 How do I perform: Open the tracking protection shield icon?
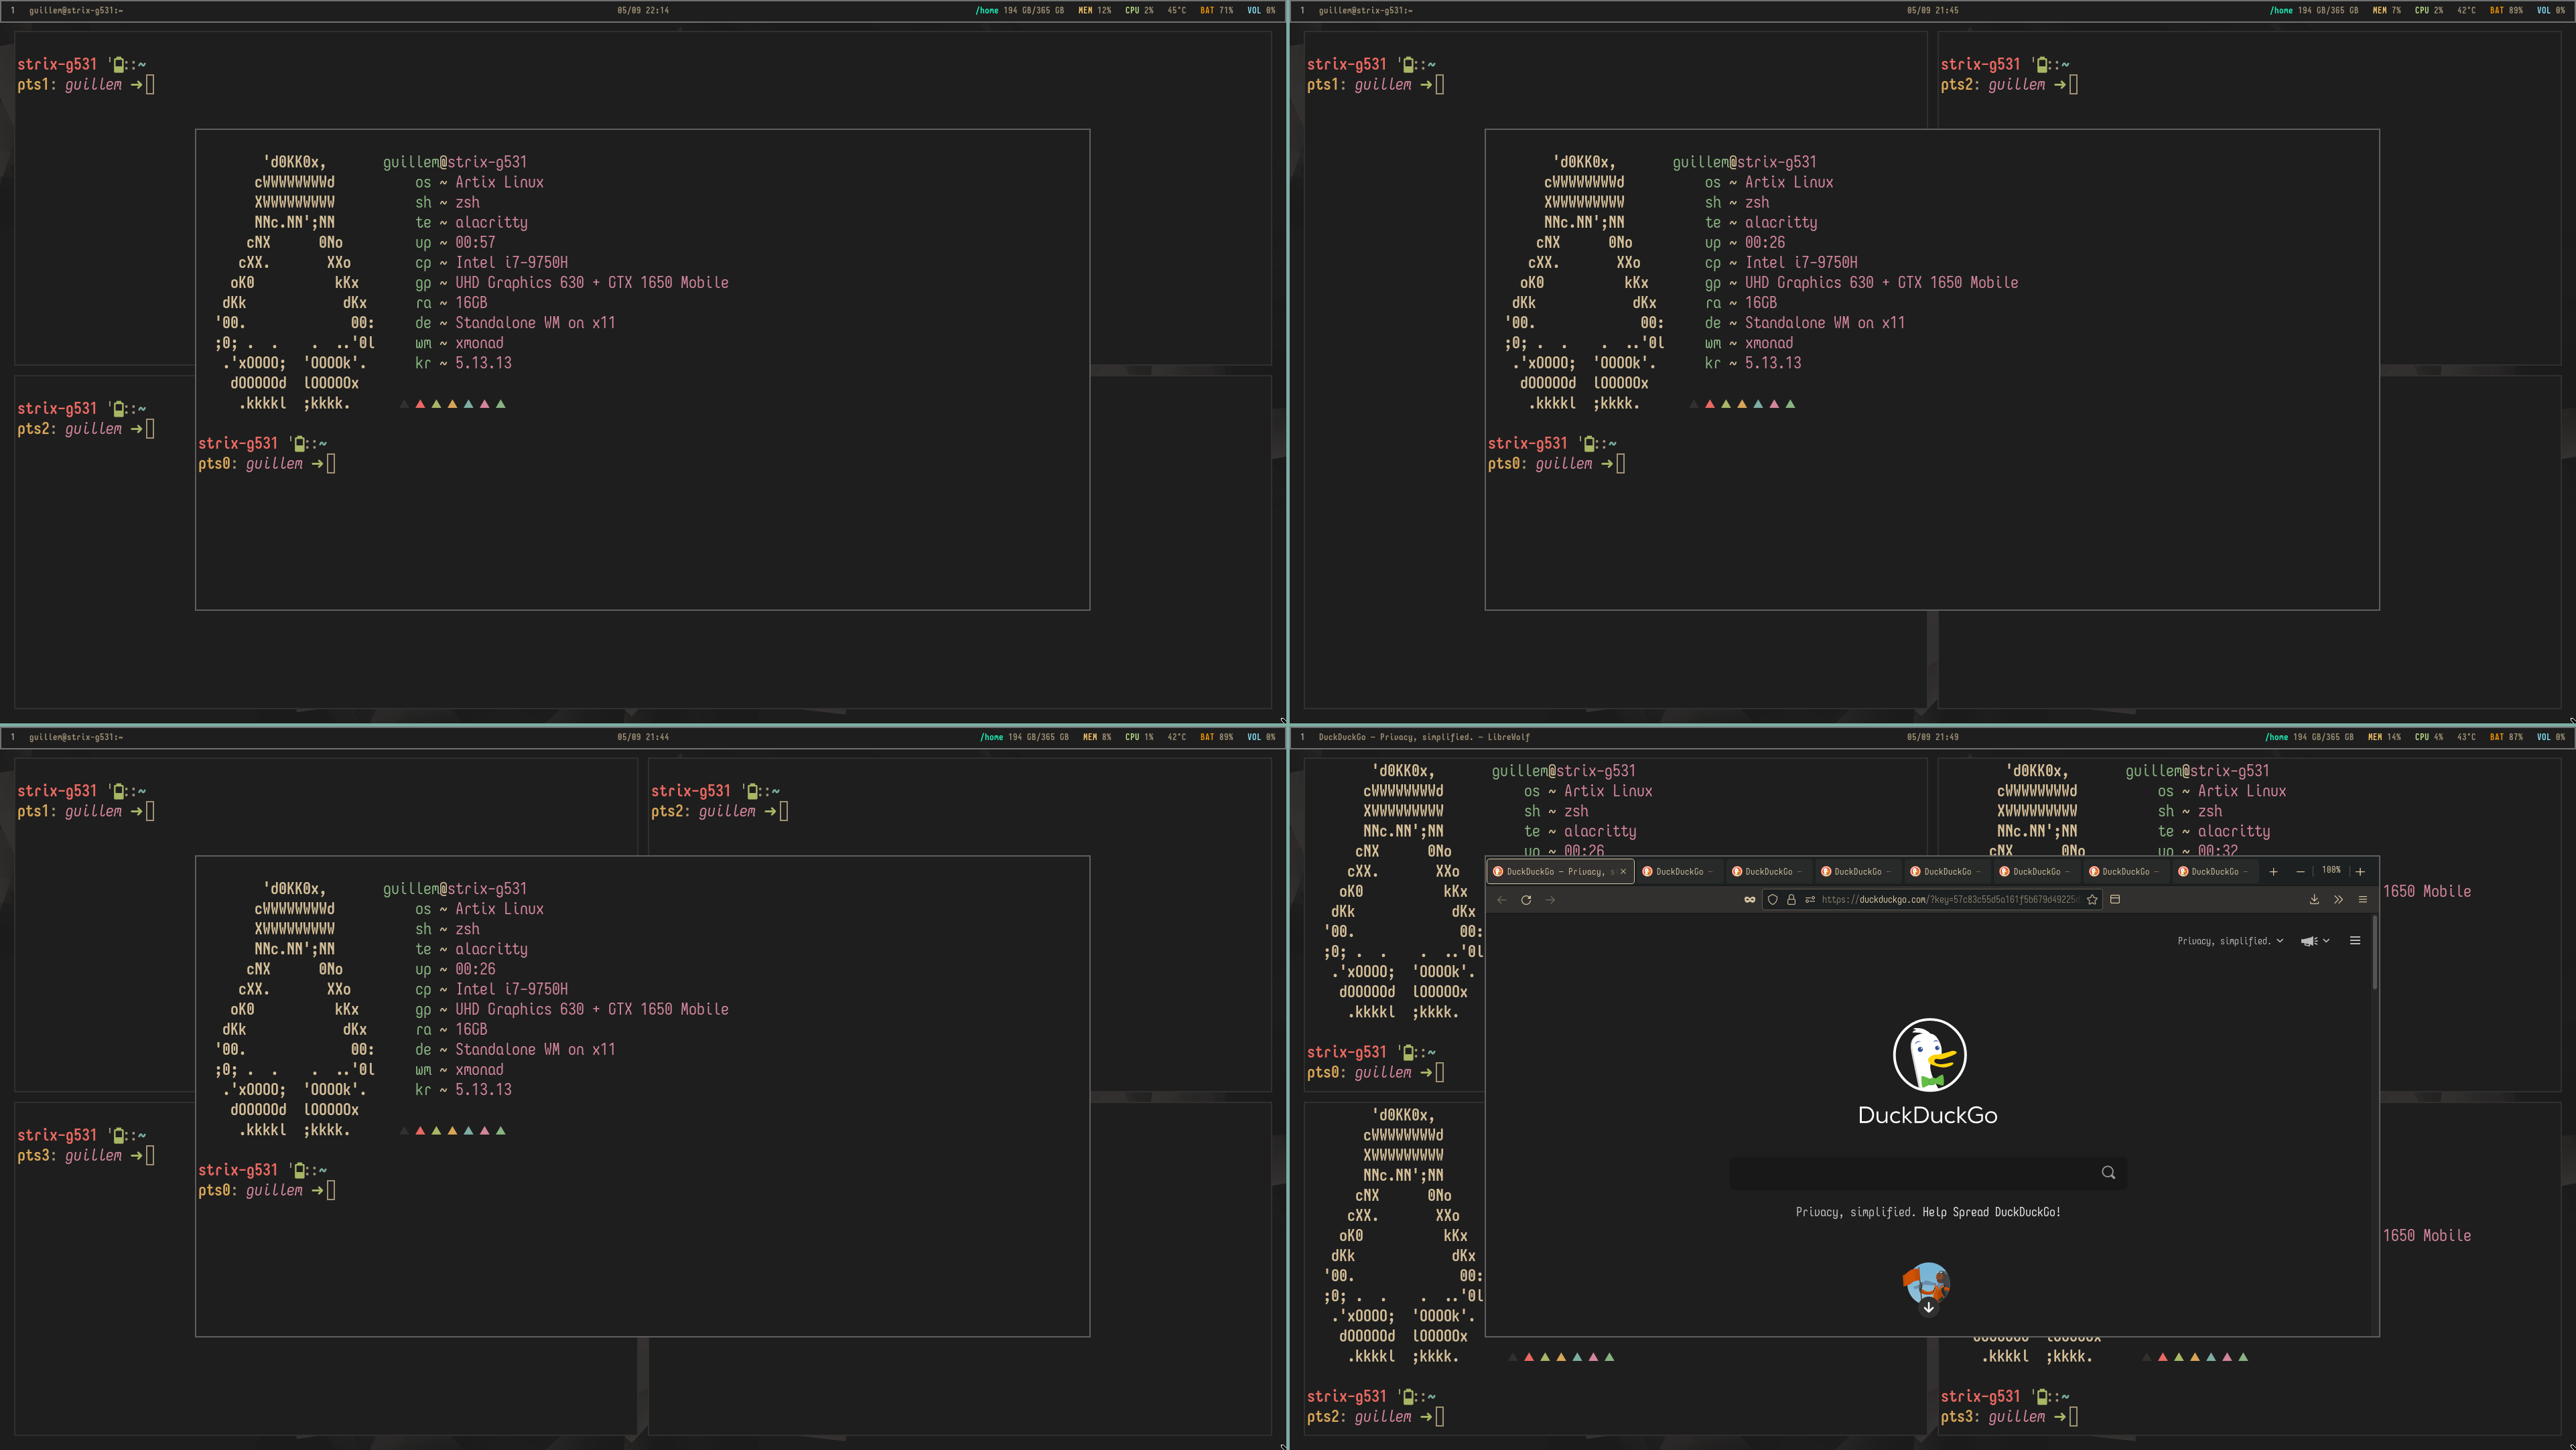pos(1773,900)
